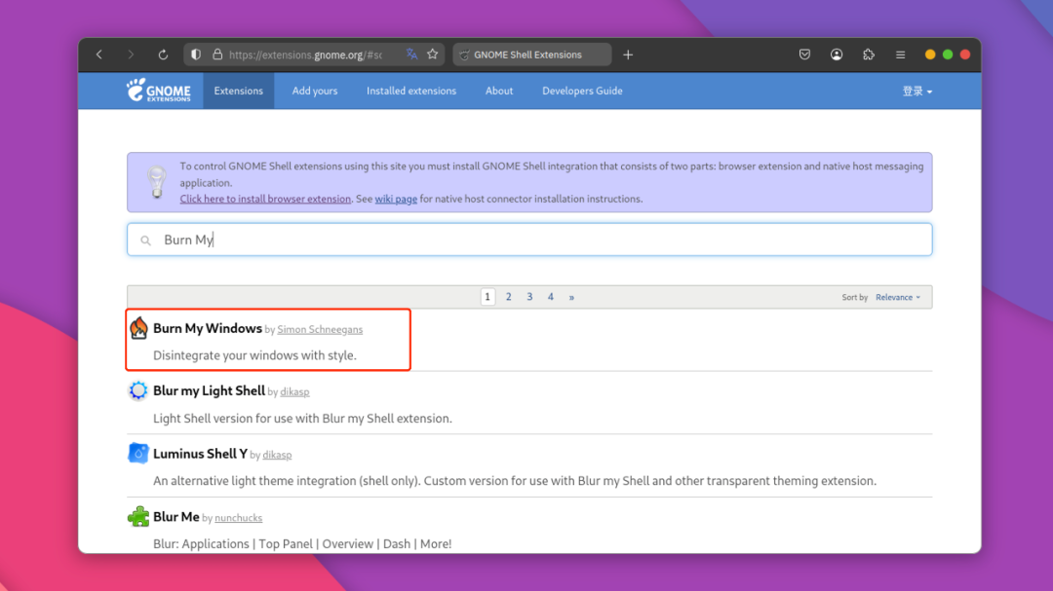Open the hamburger application menu

[900, 55]
